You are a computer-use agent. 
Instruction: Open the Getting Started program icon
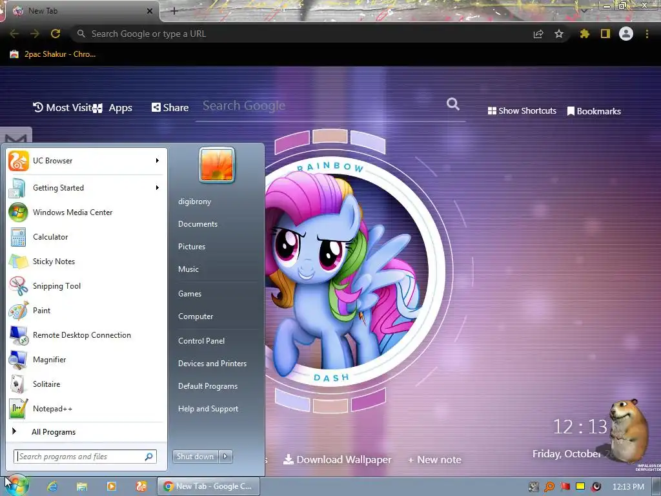pyautogui.click(x=18, y=188)
